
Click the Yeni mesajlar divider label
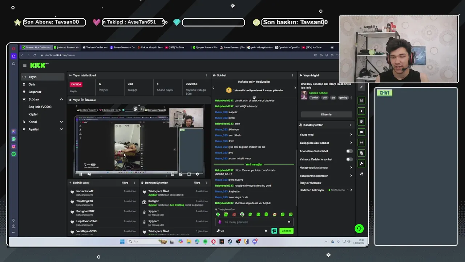pyautogui.click(x=254, y=164)
